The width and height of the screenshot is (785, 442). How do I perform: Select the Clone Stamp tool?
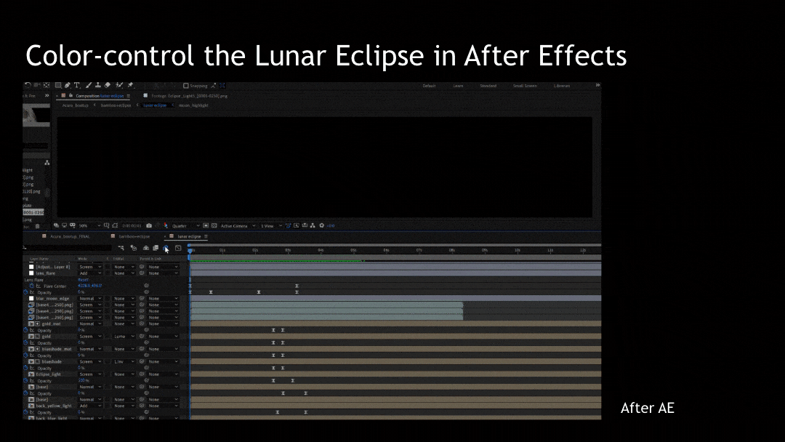[98, 86]
